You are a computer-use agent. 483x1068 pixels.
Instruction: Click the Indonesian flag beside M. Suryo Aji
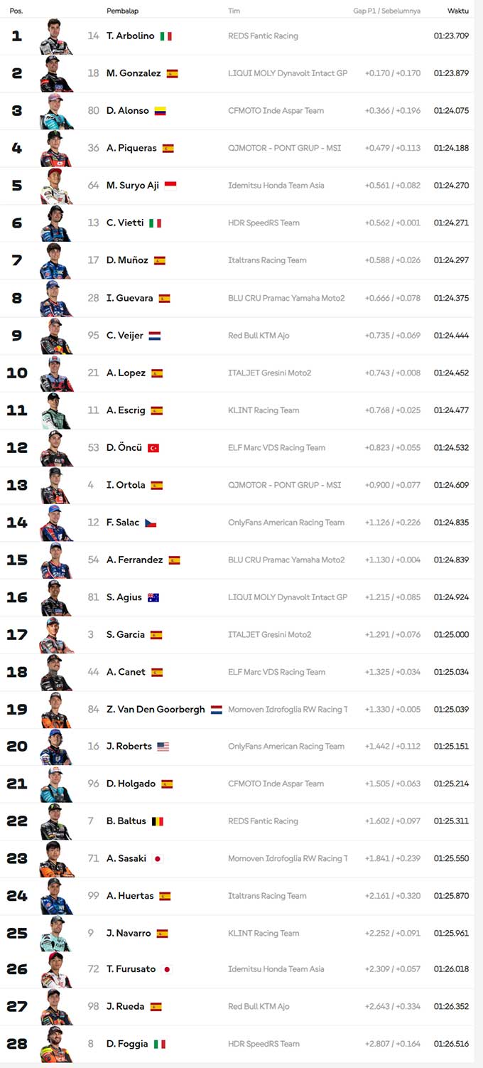pyautogui.click(x=170, y=186)
